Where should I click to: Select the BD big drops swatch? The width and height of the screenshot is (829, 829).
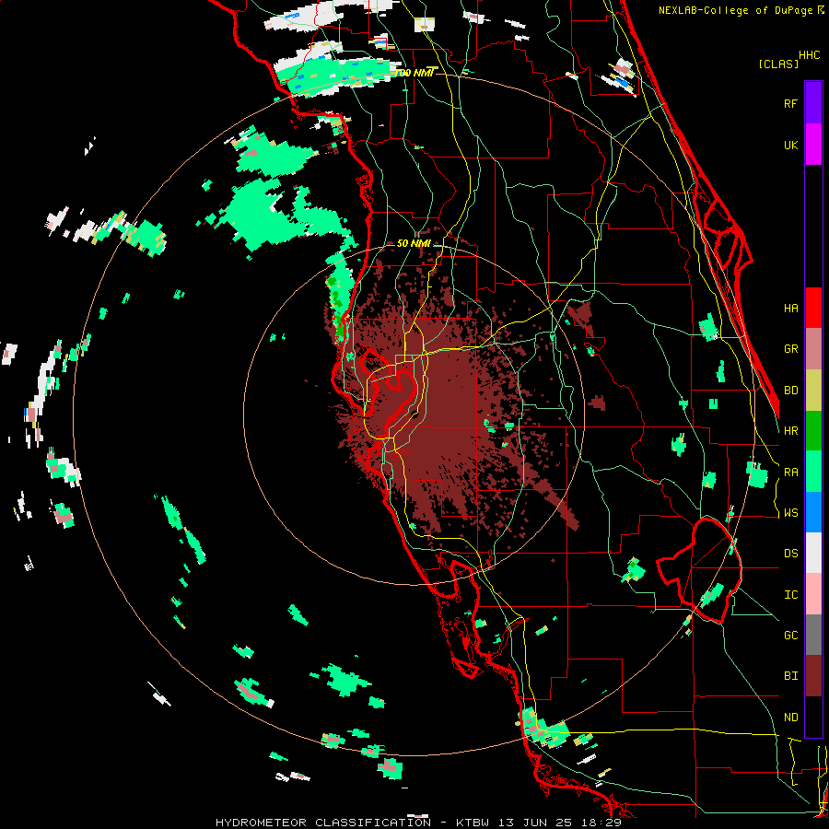pos(813,390)
